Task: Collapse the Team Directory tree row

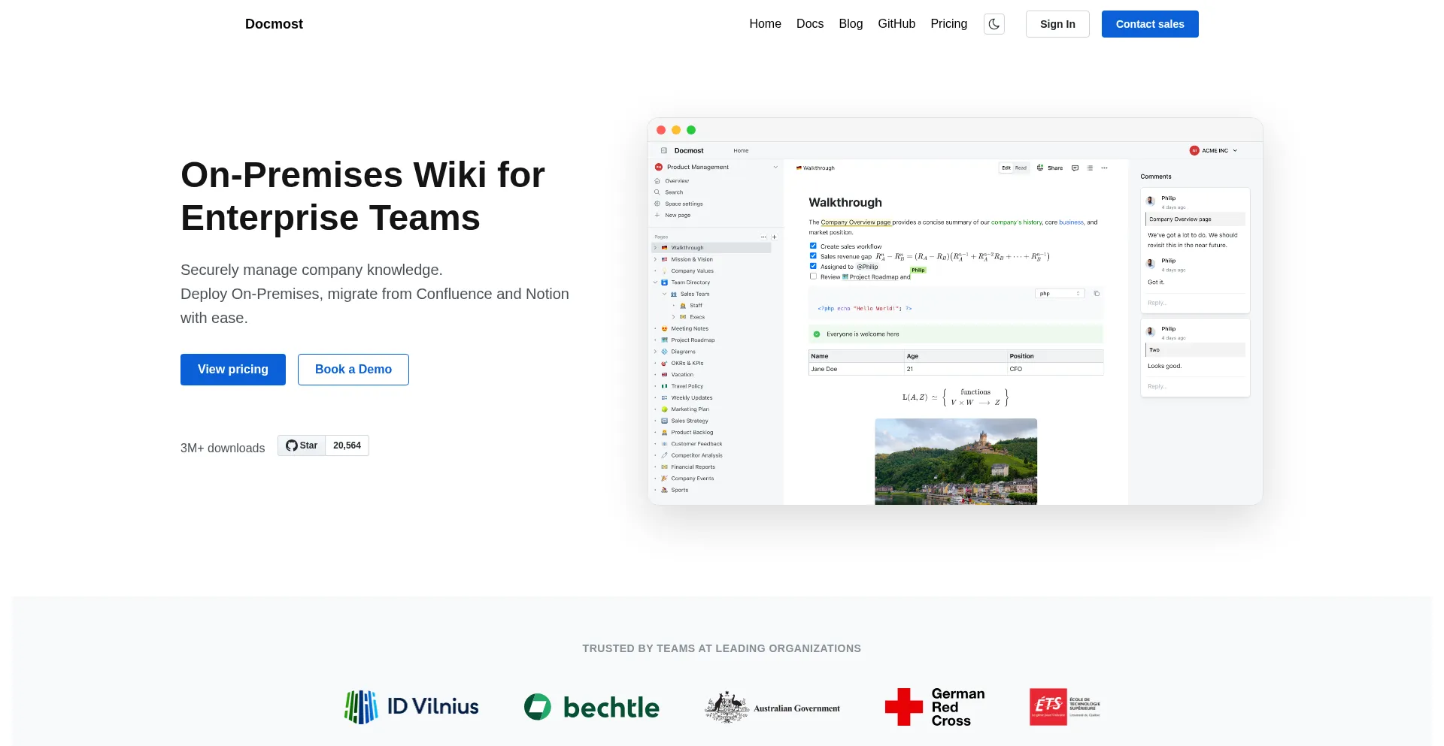Action: click(655, 282)
